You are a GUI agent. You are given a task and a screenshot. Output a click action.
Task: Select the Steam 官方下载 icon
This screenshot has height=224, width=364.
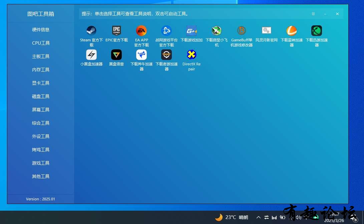click(91, 30)
